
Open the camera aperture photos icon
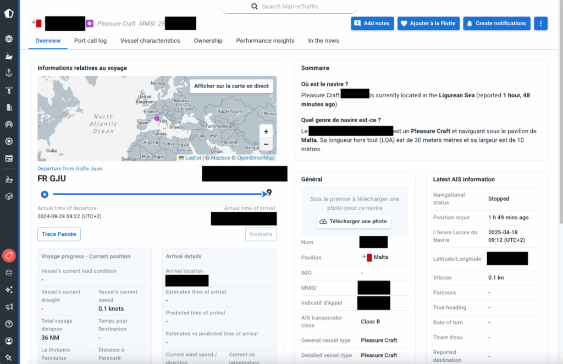[9, 141]
